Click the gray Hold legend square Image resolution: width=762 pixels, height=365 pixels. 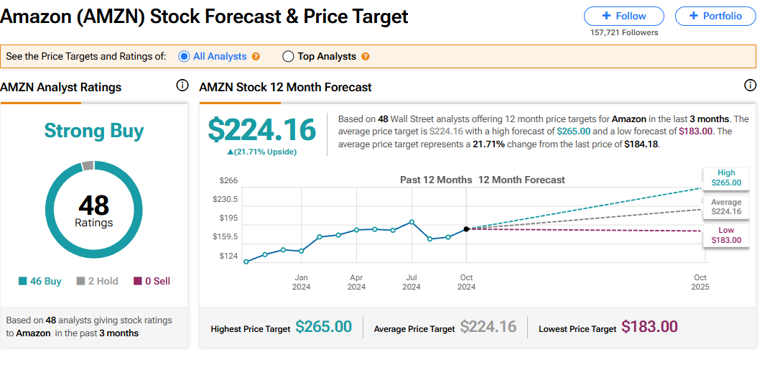click(x=80, y=282)
